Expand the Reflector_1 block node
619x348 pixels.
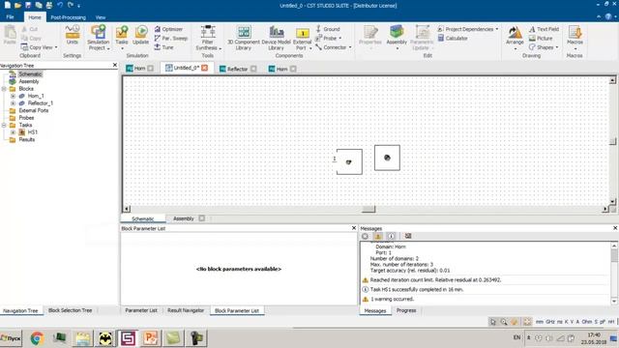(x=13, y=103)
